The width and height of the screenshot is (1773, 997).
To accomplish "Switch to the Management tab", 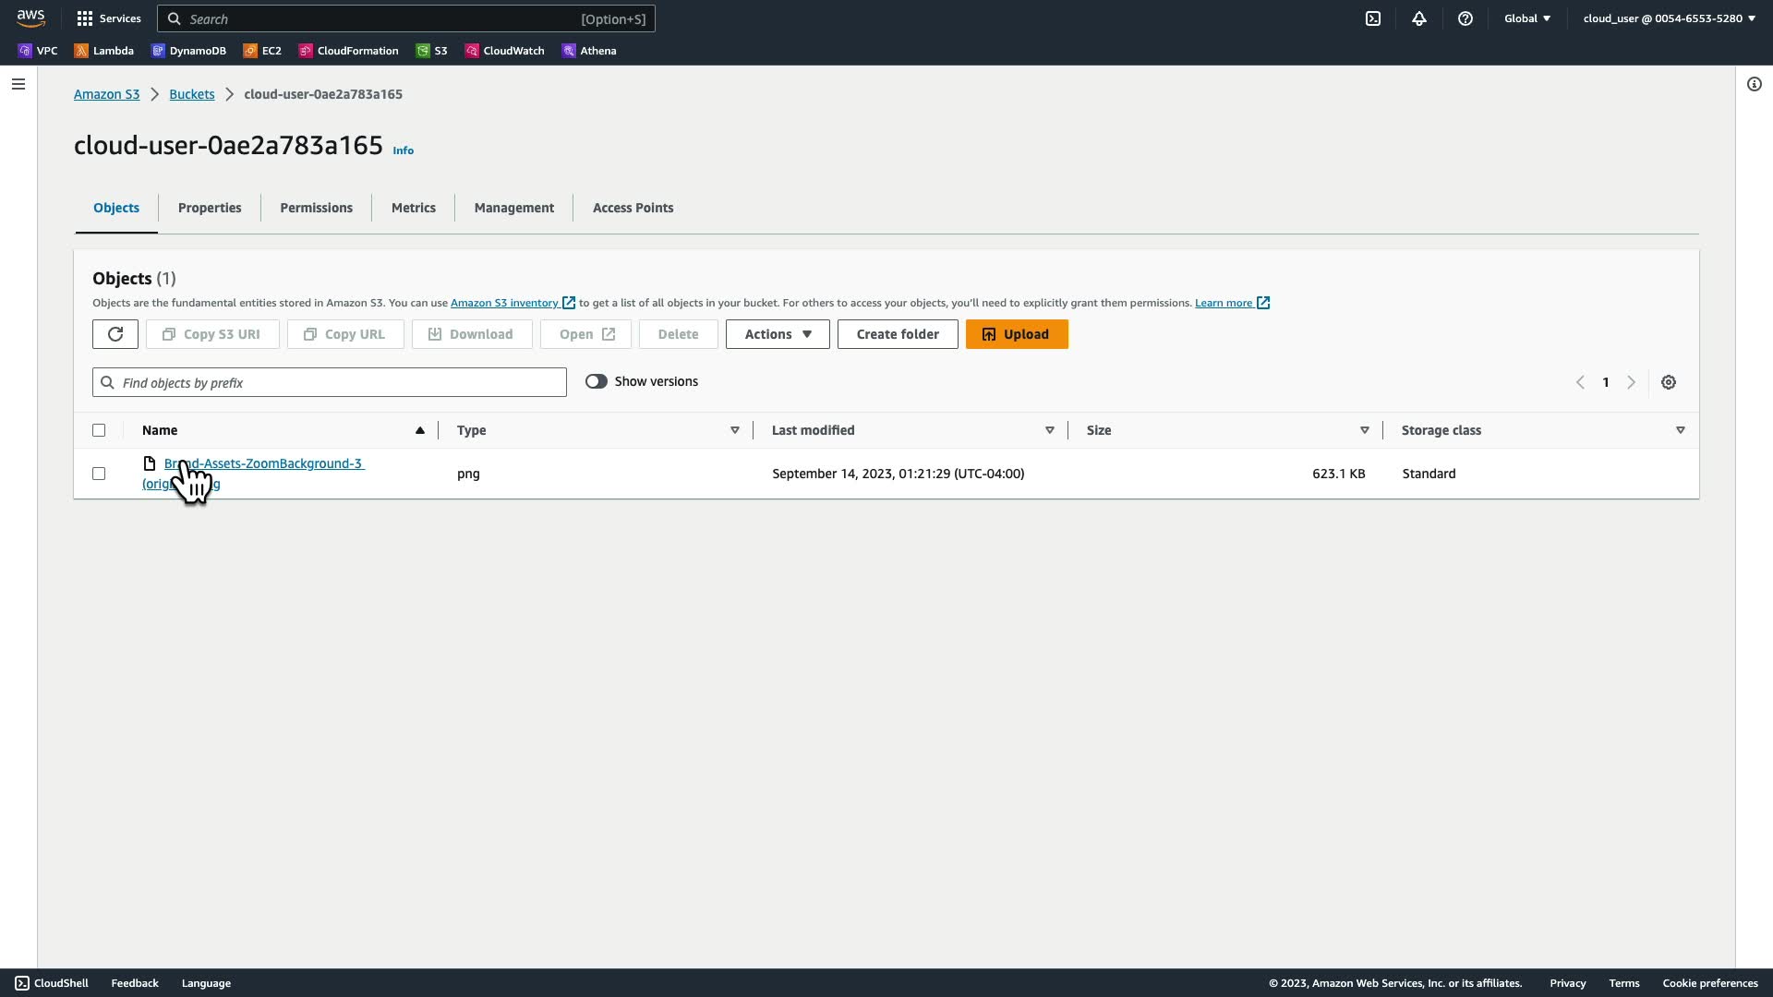I will click(x=513, y=208).
